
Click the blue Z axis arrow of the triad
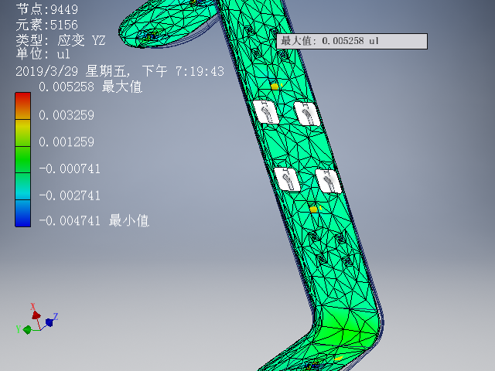coord(49,322)
